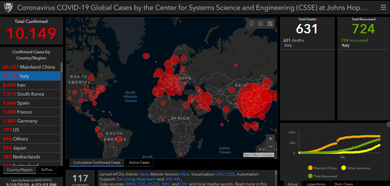This screenshot has width=390, height=186.
Task: Open the Daily Cases chart tab
Action: [344, 184]
